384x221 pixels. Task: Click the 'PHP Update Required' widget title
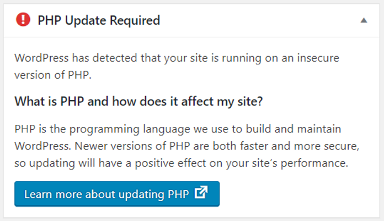pyautogui.click(x=99, y=20)
